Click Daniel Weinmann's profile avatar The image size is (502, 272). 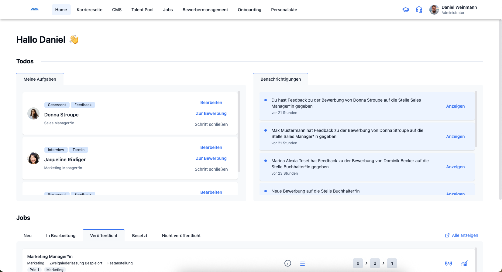434,10
